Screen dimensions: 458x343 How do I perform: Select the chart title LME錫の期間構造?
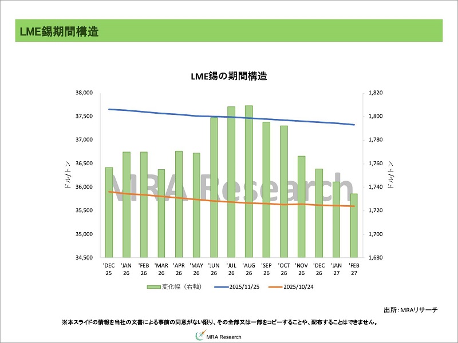tap(228, 76)
